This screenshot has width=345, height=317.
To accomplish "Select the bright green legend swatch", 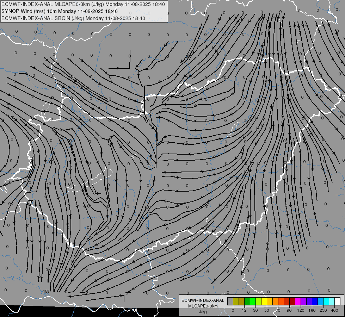I will click(253, 301).
